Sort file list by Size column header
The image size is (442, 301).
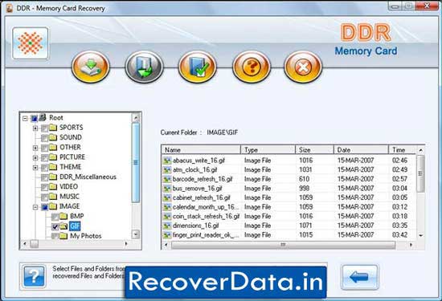click(314, 150)
